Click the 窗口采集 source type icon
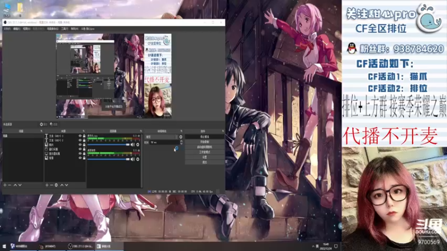The height and width of the screenshot is (251, 447). 46,149
